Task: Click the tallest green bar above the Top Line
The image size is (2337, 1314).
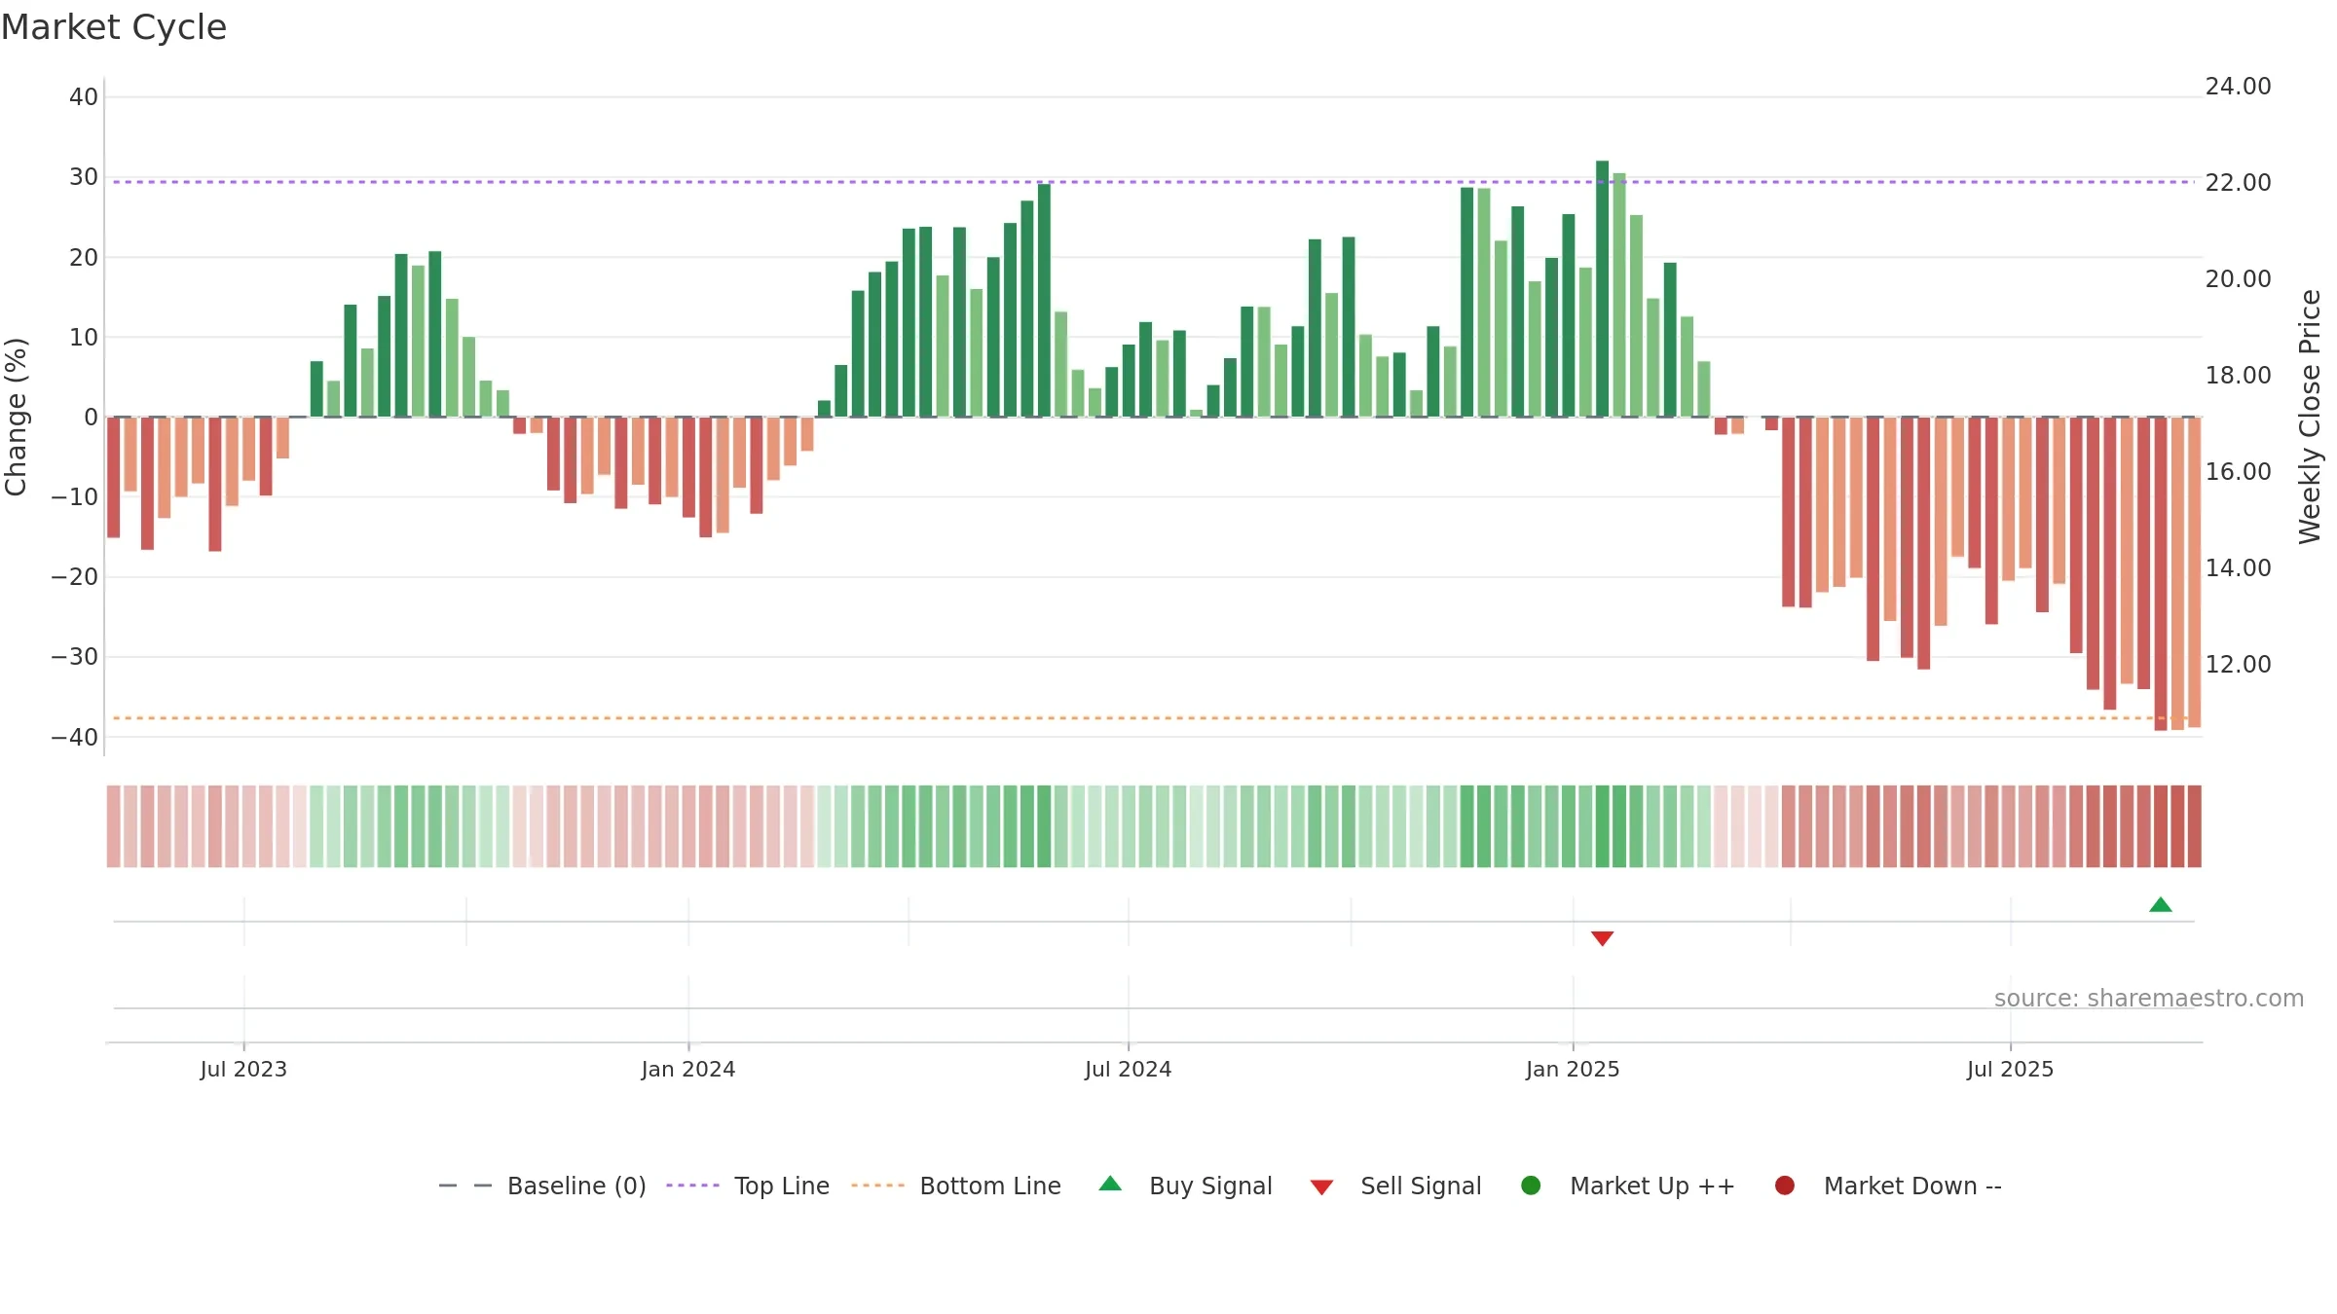Action: [1602, 288]
